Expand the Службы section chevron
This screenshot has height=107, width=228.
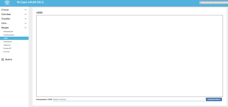point(25,19)
